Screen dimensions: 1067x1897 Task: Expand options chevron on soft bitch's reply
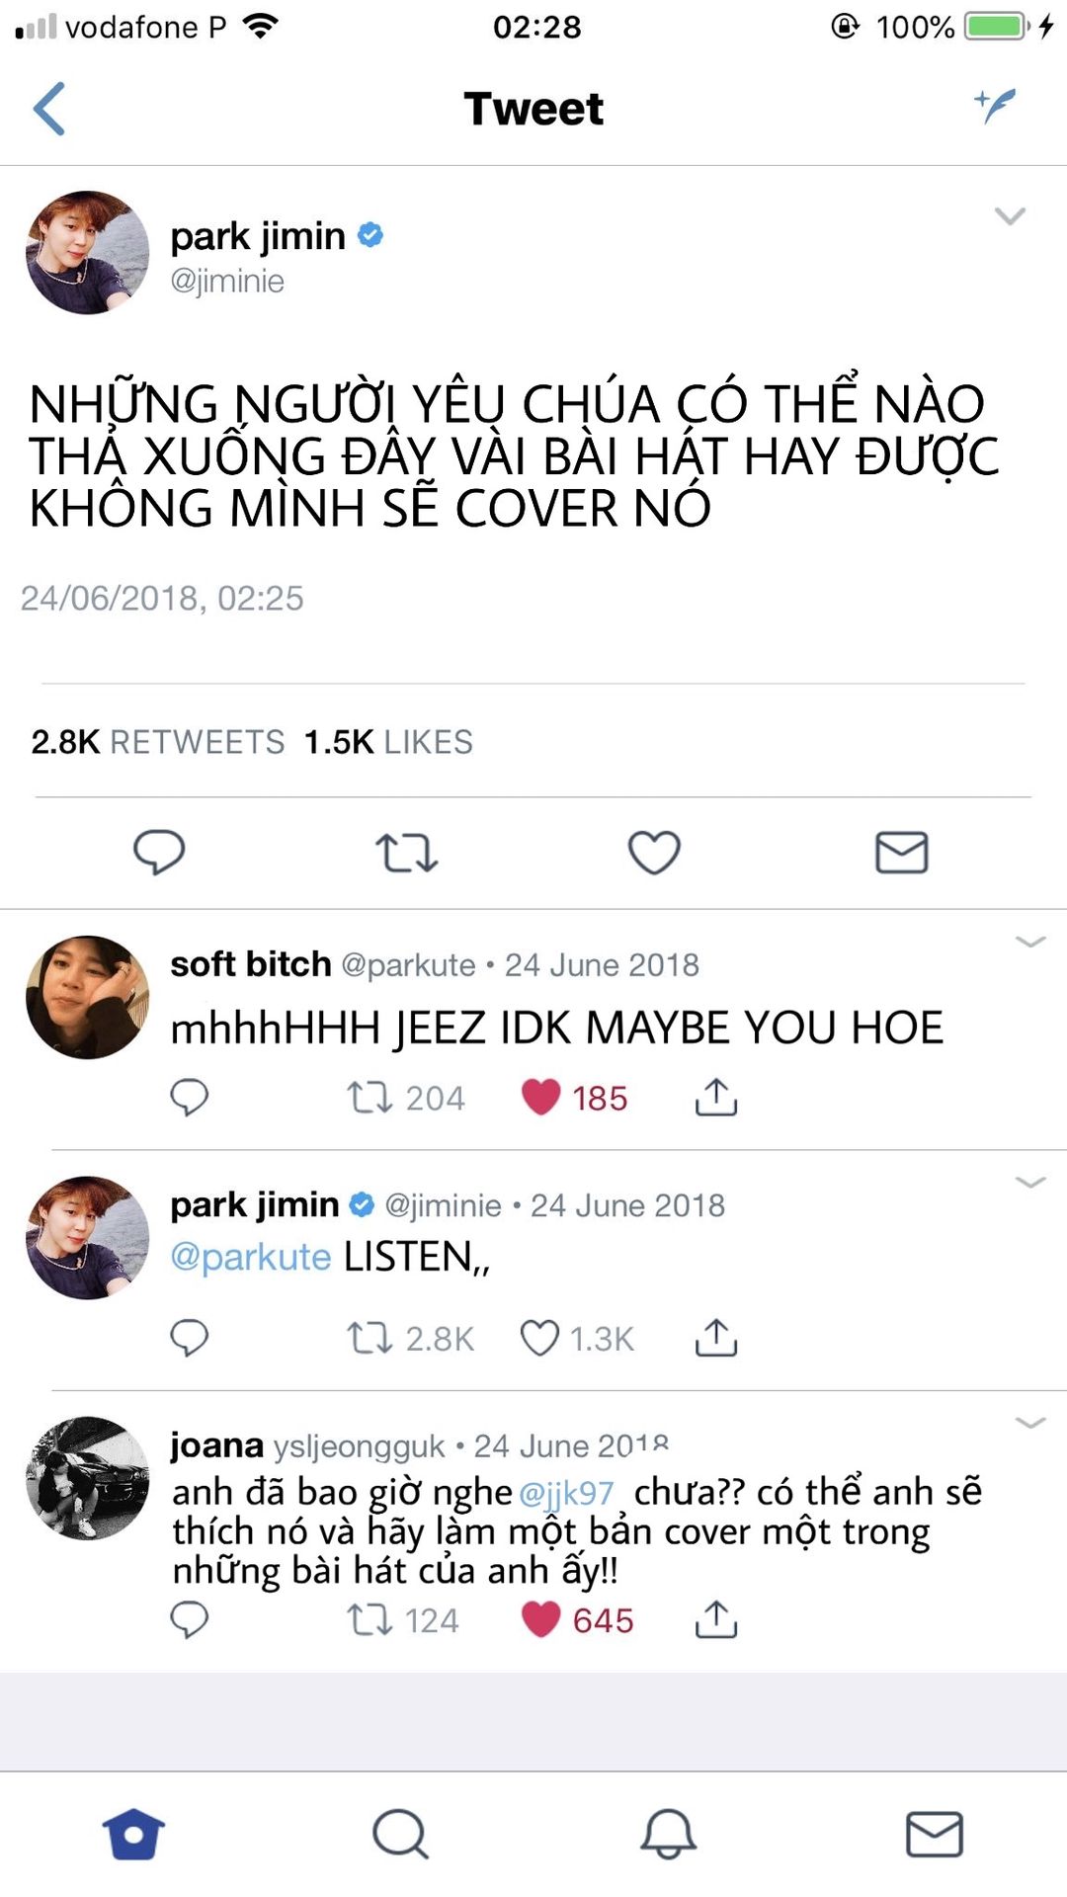1030,942
